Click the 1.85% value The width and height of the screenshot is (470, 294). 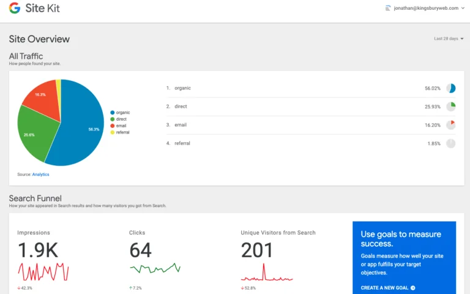click(434, 143)
